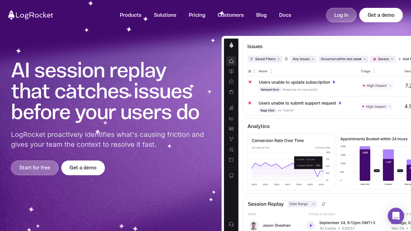Click the Network Error tag
This screenshot has height=231, width=411.
tap(270, 90)
